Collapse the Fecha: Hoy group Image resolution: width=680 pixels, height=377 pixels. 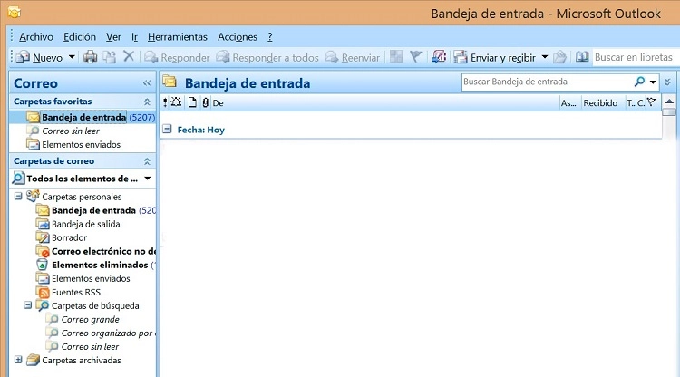(x=167, y=129)
